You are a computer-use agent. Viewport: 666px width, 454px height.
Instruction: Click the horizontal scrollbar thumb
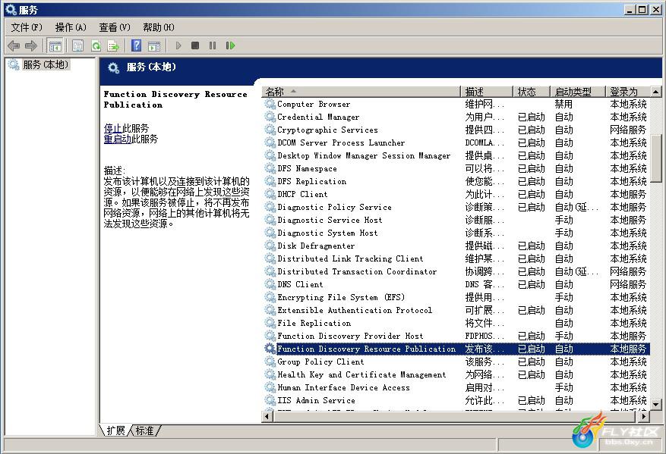[x=454, y=416]
